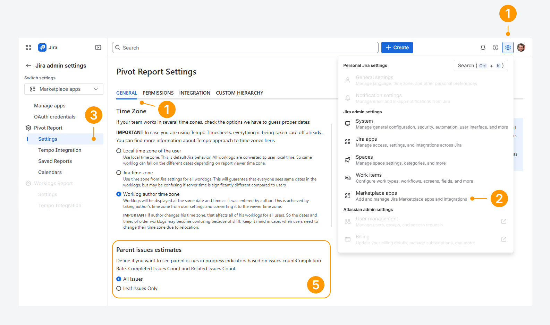Open Pivot Report Settings in sidebar
The image size is (550, 325).
pyautogui.click(x=65, y=139)
